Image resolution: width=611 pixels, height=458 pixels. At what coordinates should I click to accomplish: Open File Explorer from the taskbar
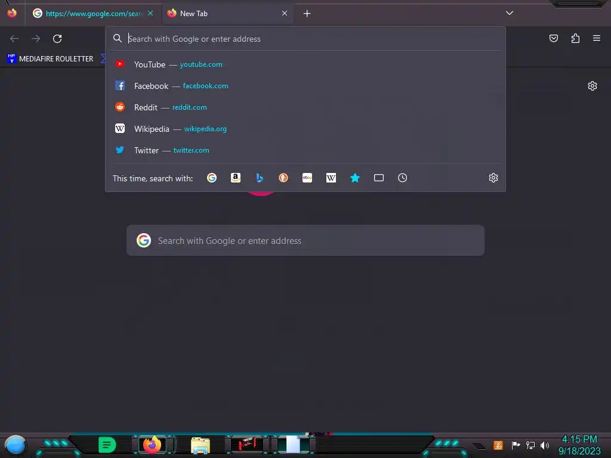click(200, 445)
